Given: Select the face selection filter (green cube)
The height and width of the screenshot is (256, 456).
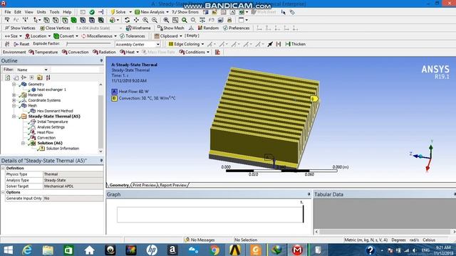Looking at the screenshot, I should [x=74, y=20].
